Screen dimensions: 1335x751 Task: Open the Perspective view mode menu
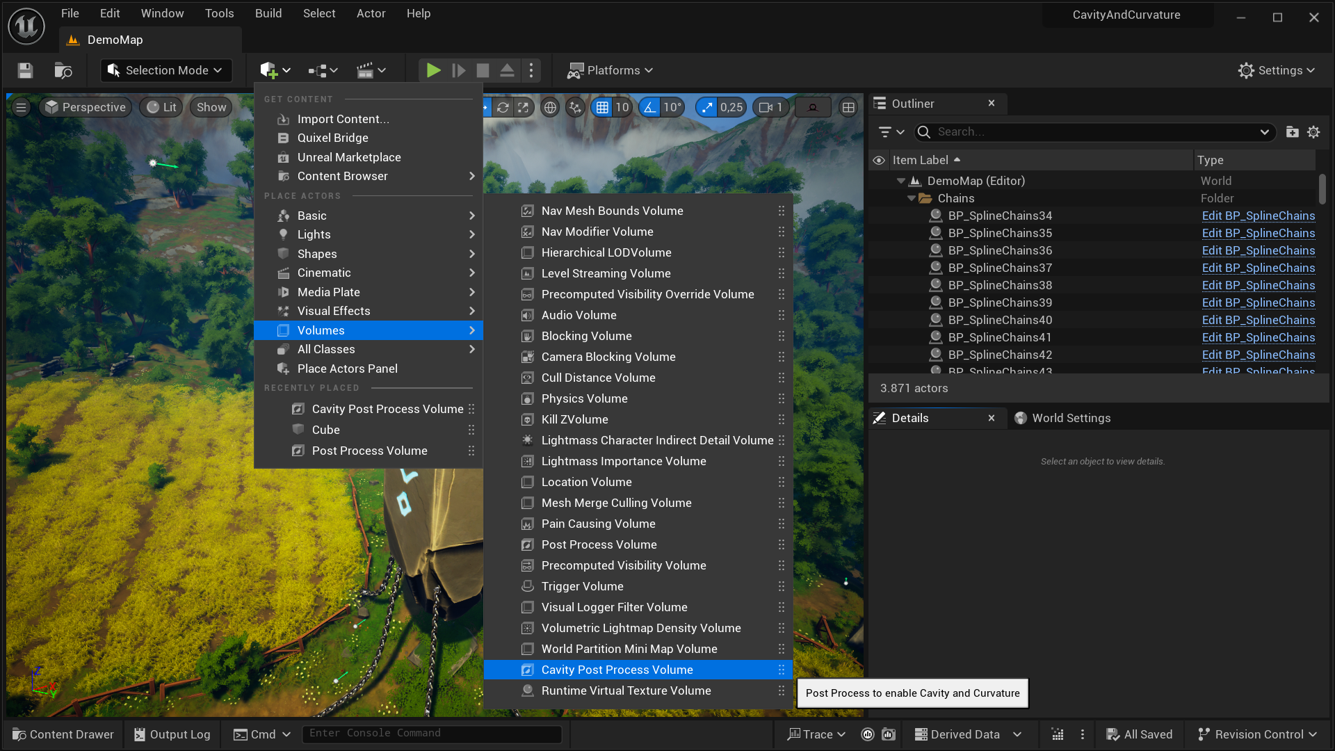point(86,107)
